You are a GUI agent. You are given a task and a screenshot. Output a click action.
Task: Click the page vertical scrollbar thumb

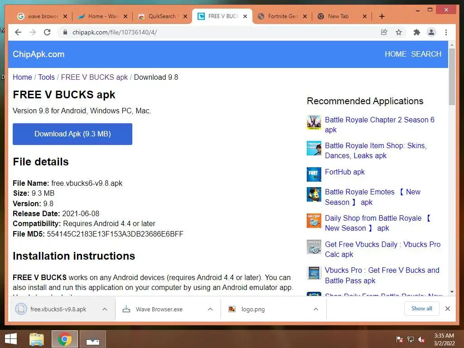452,76
